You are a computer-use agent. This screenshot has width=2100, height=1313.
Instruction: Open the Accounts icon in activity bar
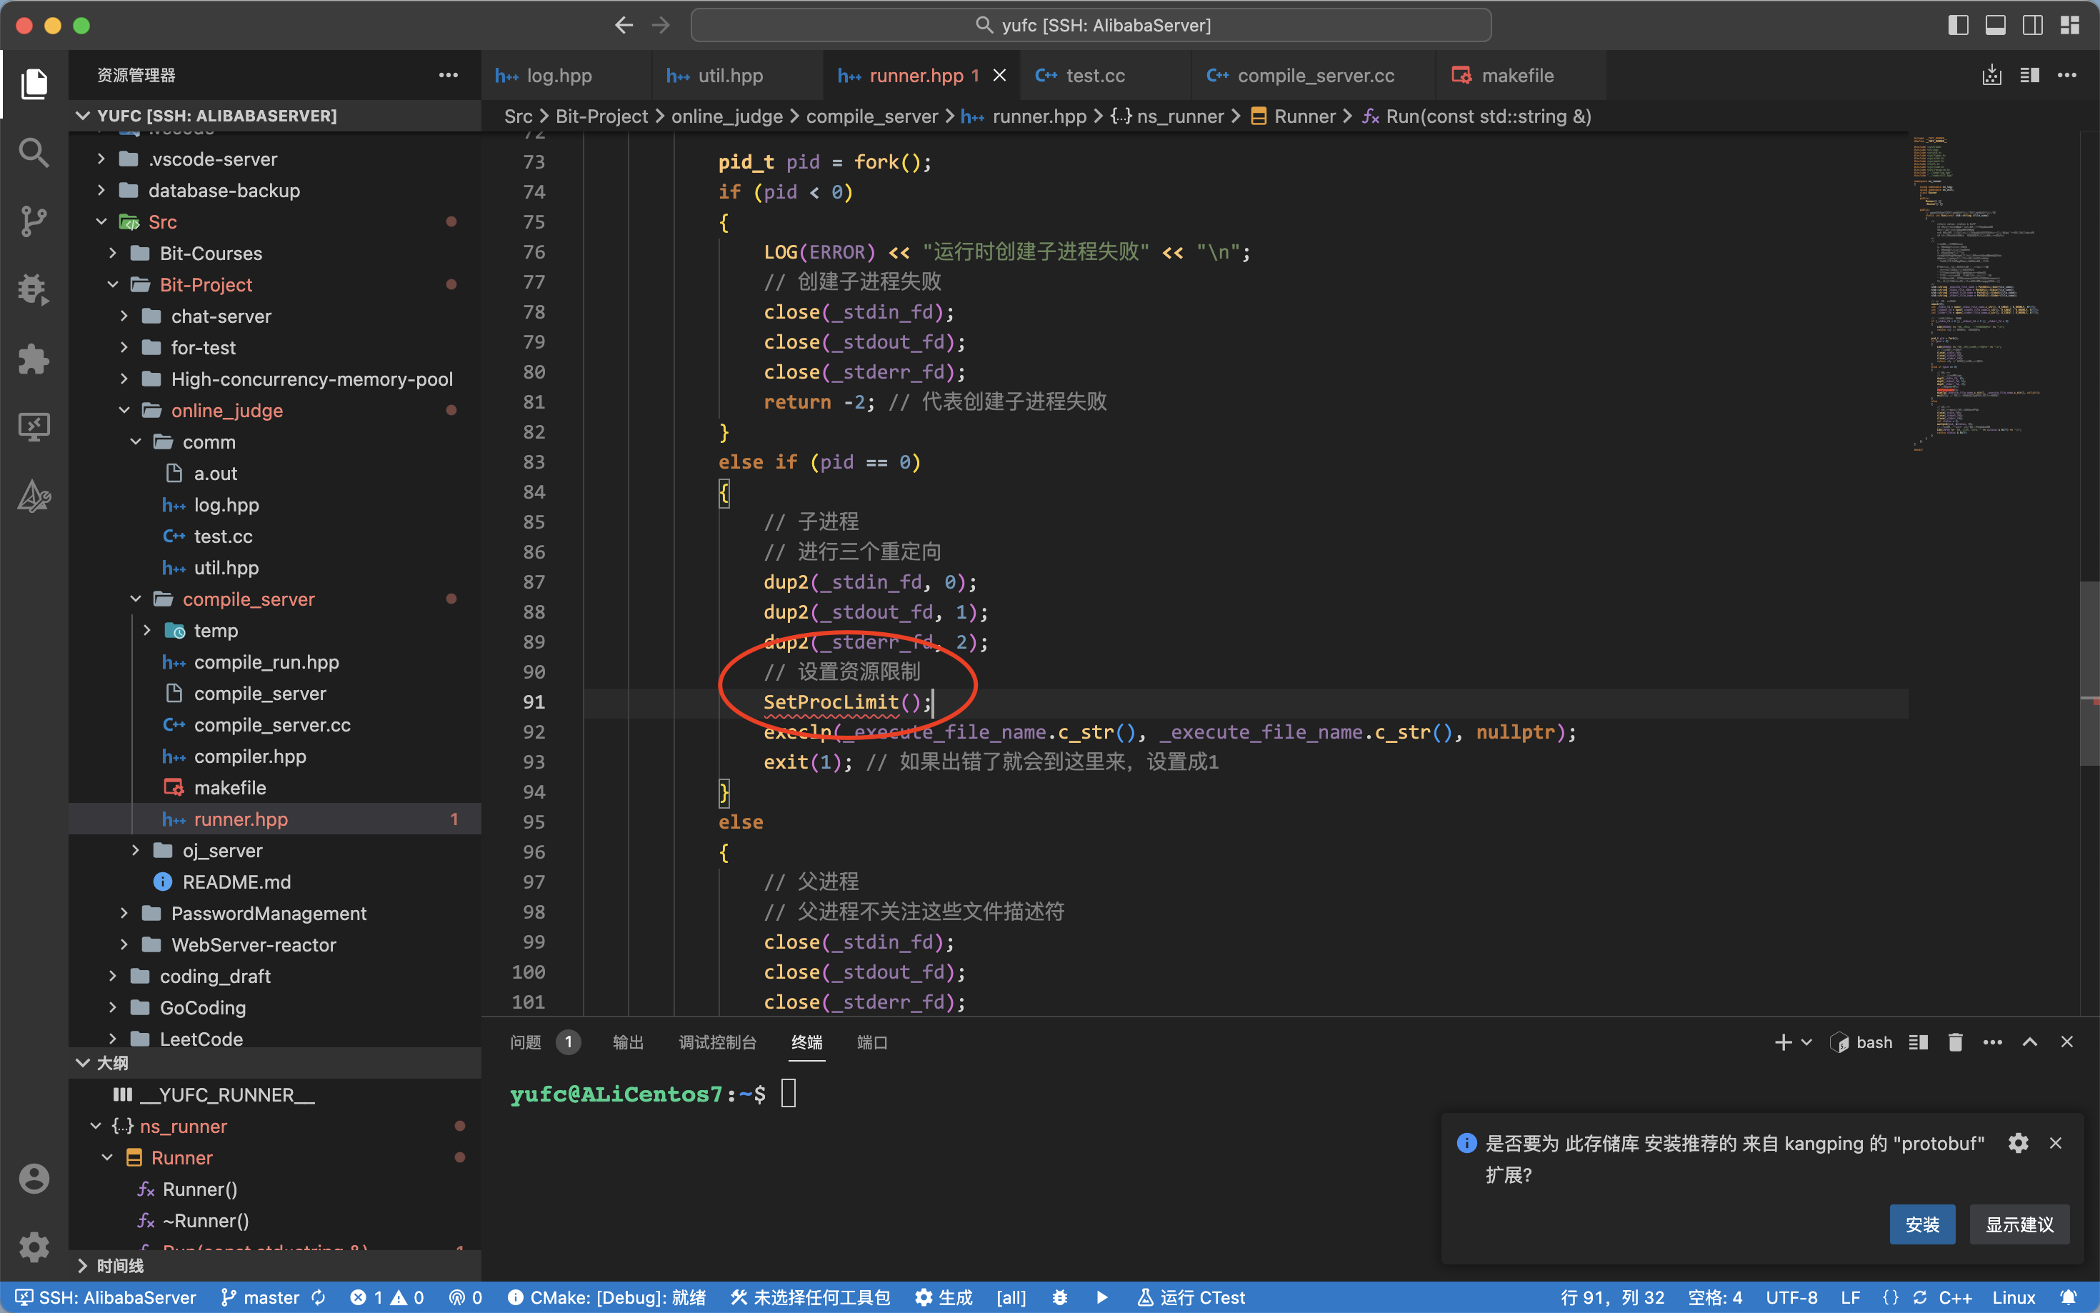[34, 1179]
